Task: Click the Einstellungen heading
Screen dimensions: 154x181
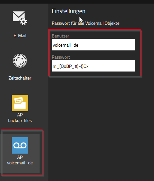Action: click(68, 11)
